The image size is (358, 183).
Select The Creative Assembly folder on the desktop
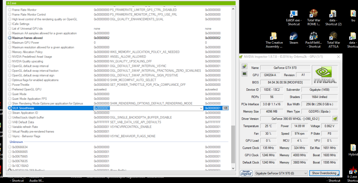[x=274, y=40]
